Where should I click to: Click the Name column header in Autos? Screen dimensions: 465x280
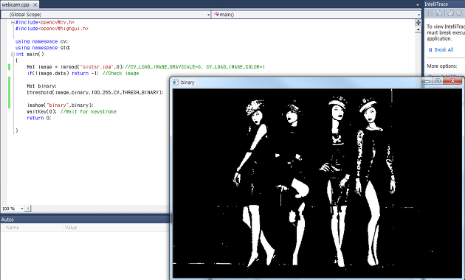[33, 228]
